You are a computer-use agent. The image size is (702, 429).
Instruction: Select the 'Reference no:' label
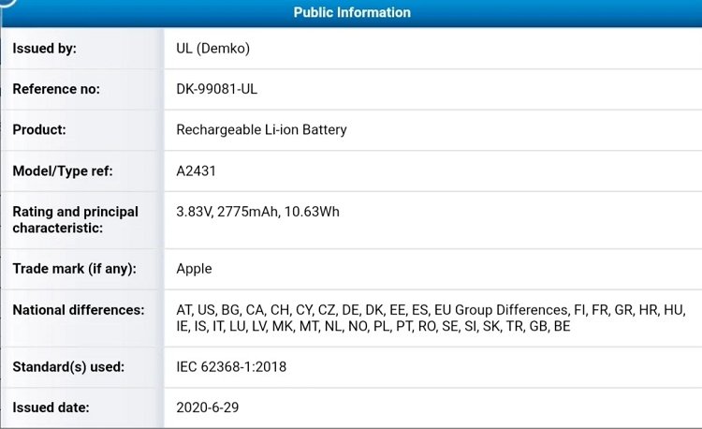pyautogui.click(x=56, y=89)
